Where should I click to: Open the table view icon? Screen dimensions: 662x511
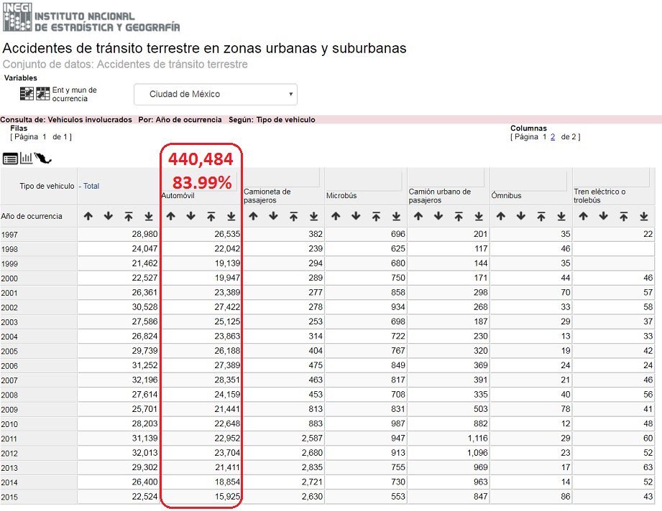[10, 159]
